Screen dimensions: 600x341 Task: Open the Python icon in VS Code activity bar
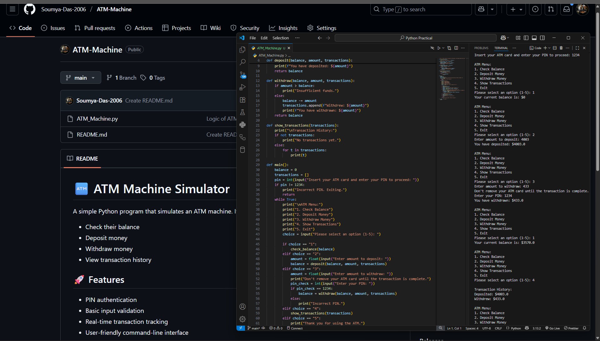point(242,125)
